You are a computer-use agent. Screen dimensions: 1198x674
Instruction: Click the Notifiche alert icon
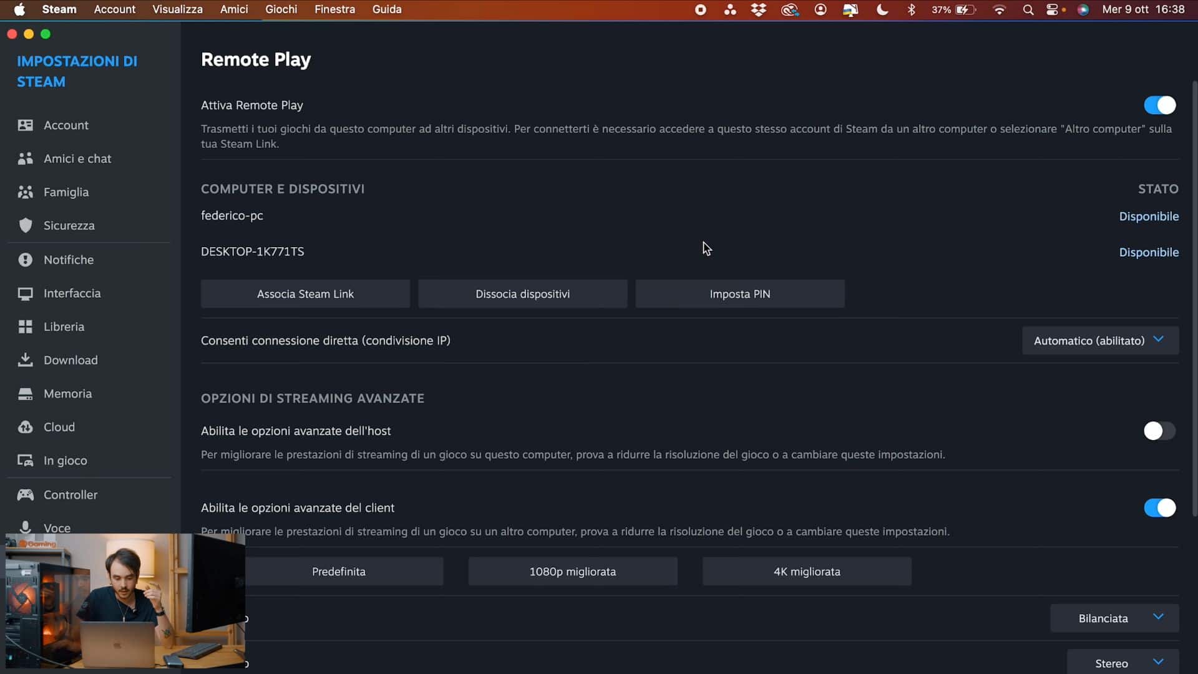[x=25, y=260]
